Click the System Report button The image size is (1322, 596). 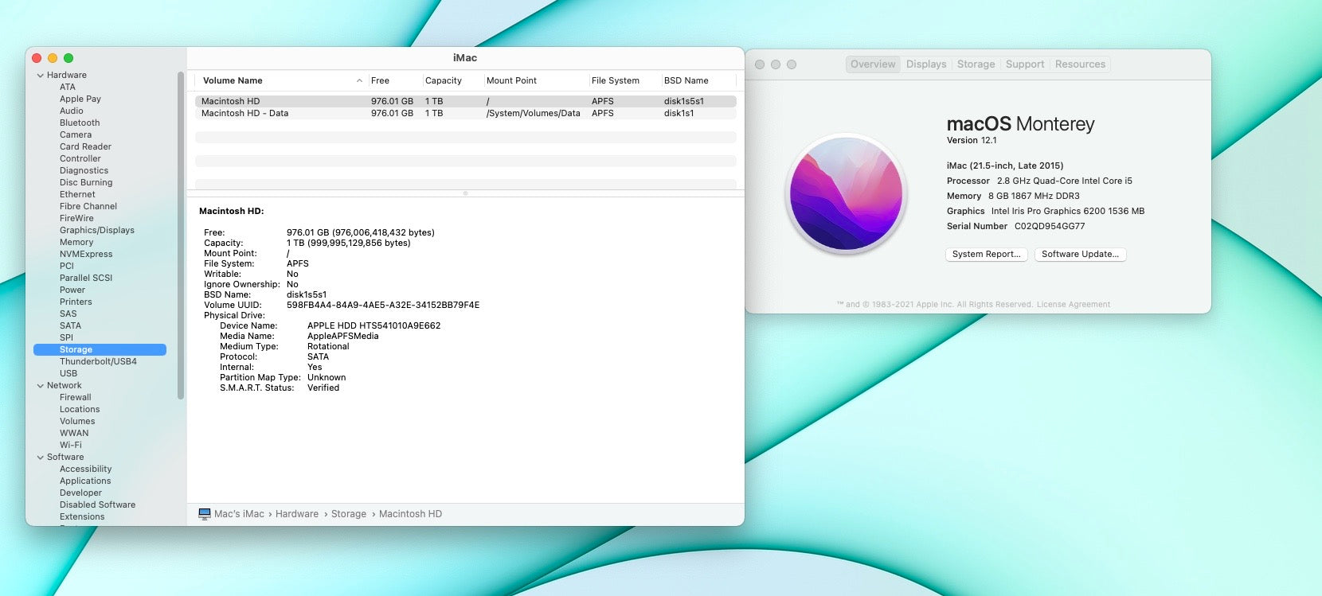click(986, 255)
